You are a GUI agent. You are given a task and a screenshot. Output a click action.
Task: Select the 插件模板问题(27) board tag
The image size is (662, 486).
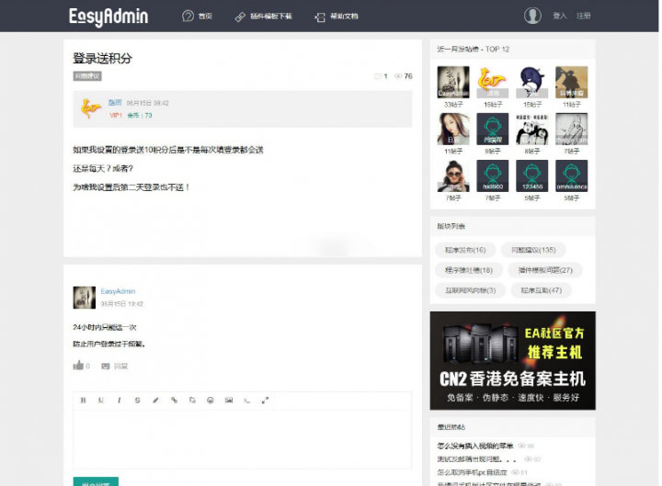545,270
